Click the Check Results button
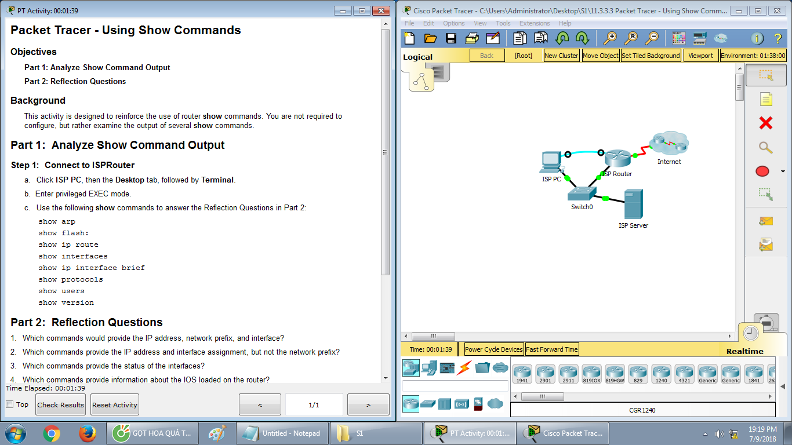This screenshot has width=792, height=445. 60,404
